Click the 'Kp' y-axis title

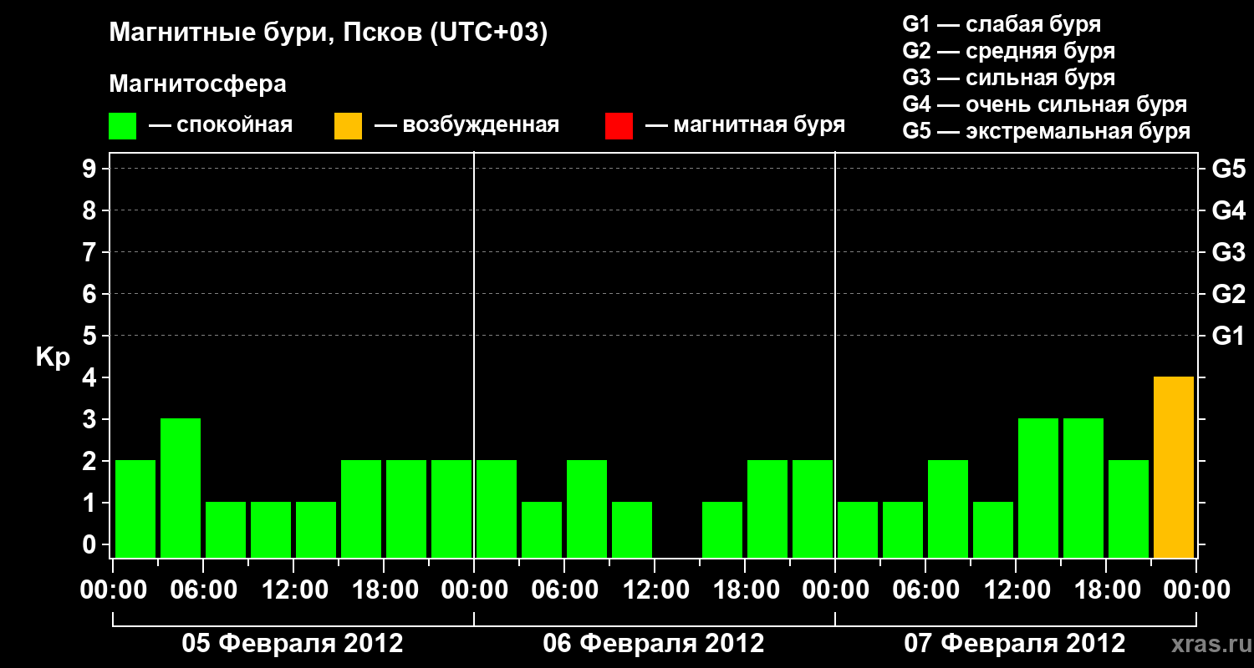53,357
